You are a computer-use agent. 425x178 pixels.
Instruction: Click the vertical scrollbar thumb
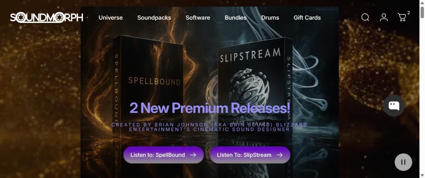422,12
